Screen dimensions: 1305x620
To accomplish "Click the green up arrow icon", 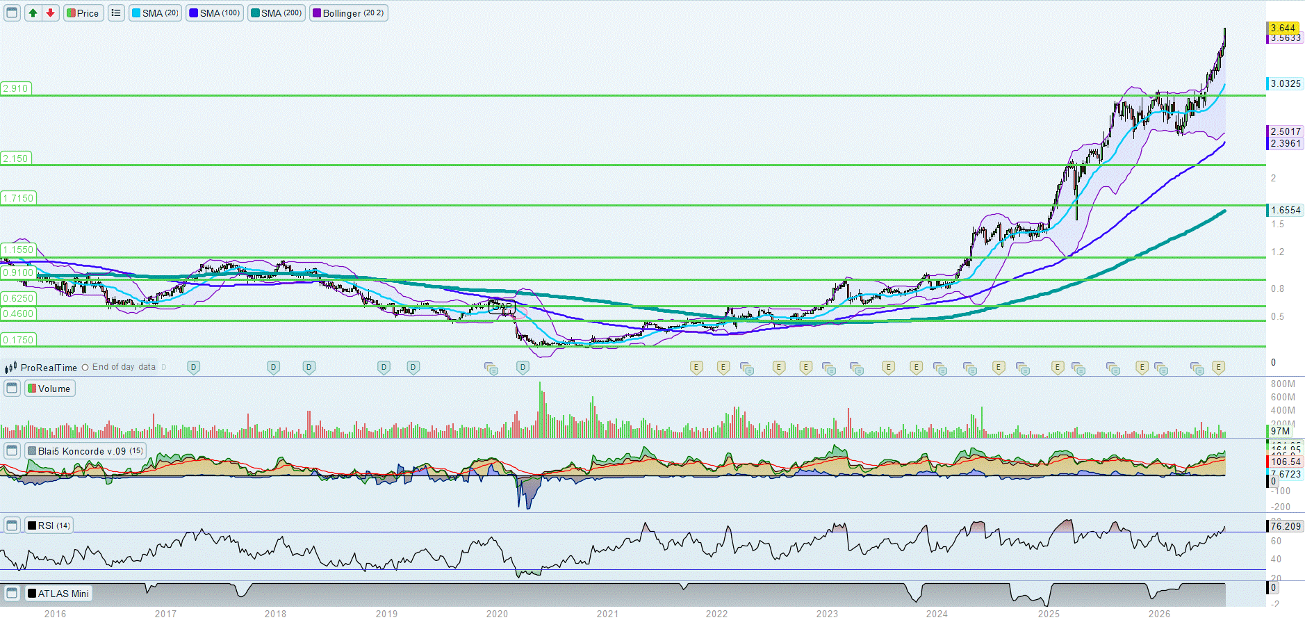I will (x=33, y=13).
